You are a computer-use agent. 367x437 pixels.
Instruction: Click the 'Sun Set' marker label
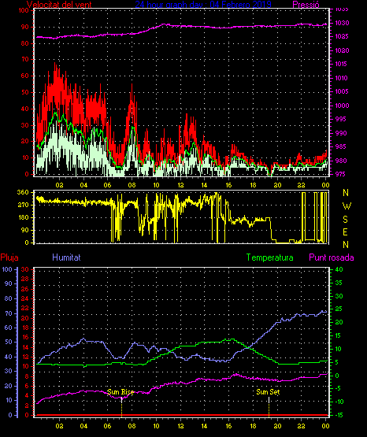268,392
